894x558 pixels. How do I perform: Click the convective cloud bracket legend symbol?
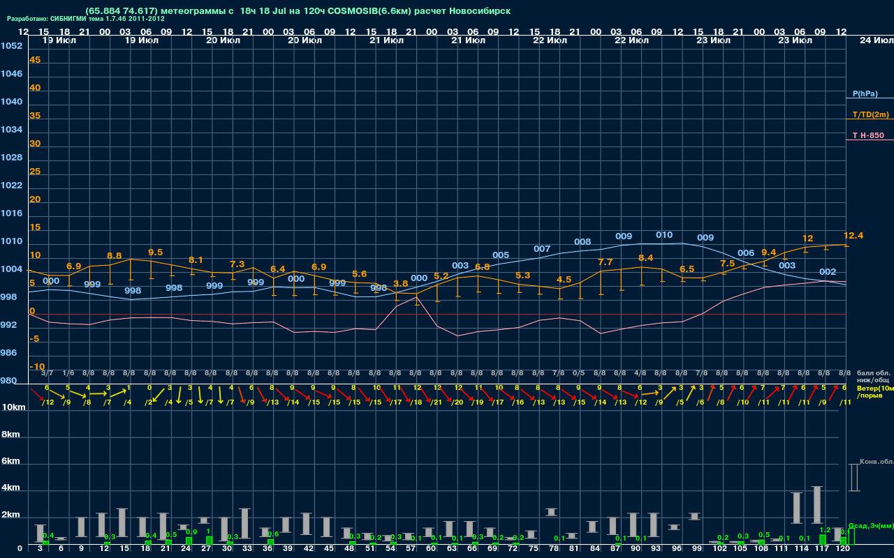click(x=853, y=478)
